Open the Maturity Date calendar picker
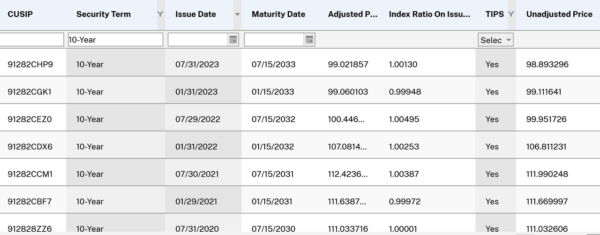This screenshot has height=235, width=600. [x=309, y=40]
